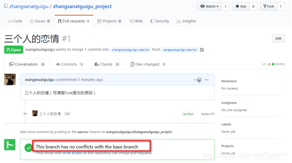Screen dimensions: 292x163
Task: Click the Assignees sidebar heading
Action: tap(229, 103)
